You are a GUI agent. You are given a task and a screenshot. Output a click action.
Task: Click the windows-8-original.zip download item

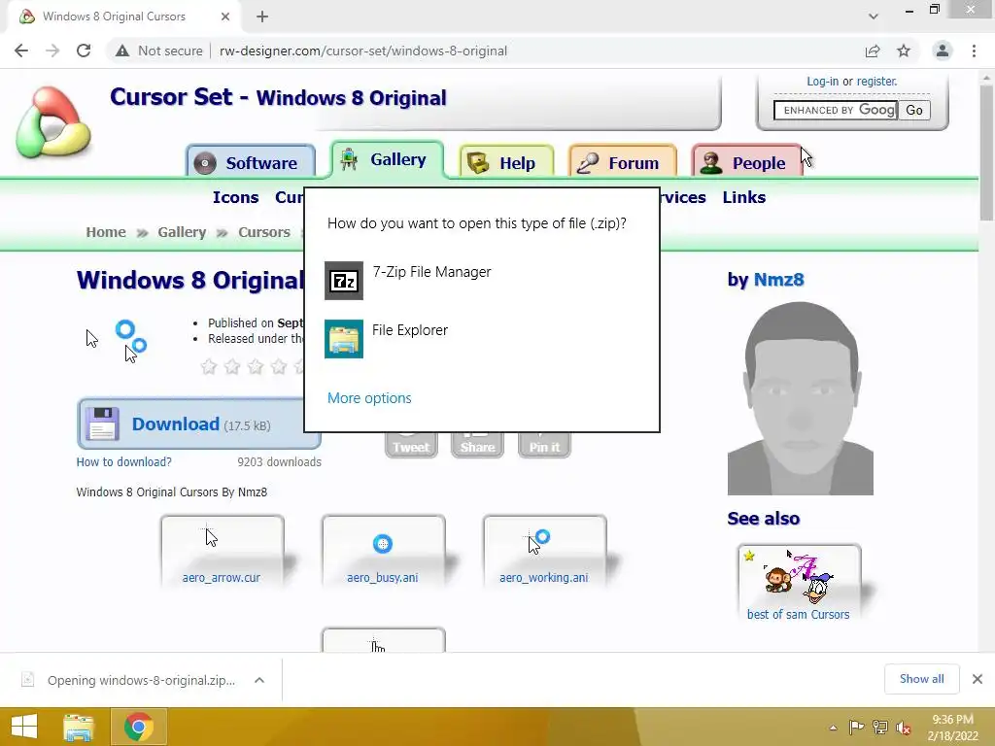click(x=141, y=680)
